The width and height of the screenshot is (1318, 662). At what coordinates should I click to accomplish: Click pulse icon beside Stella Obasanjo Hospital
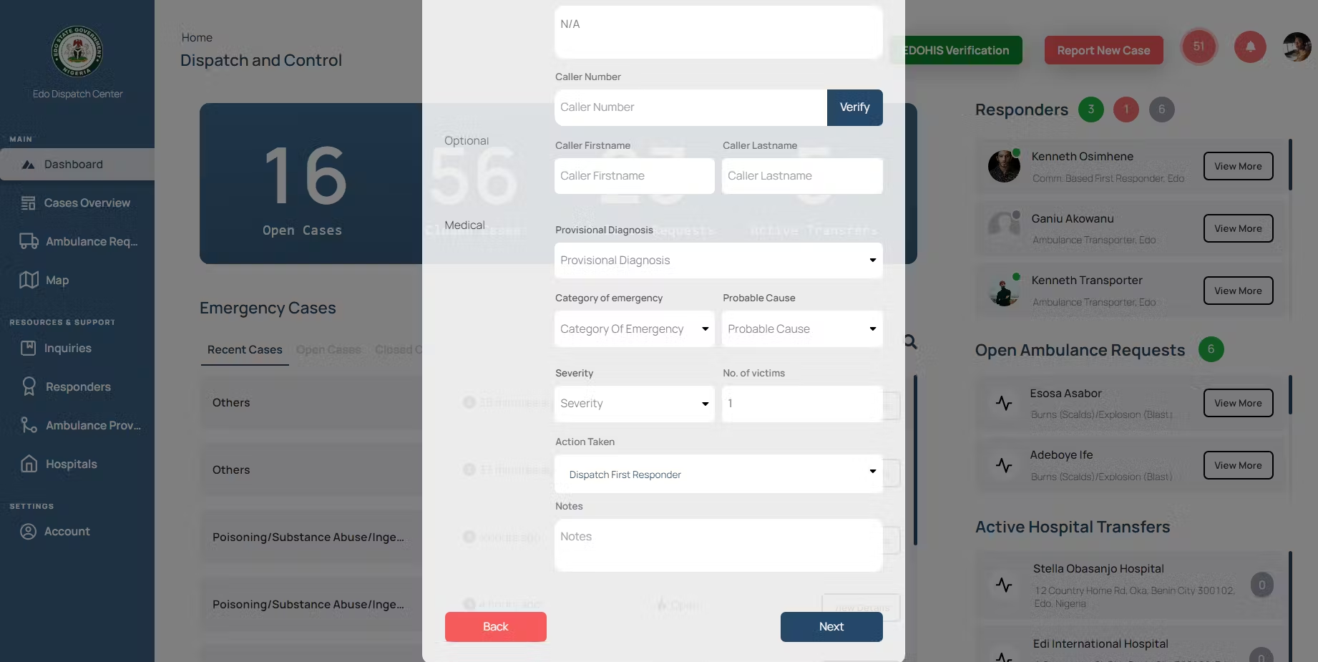pyautogui.click(x=1004, y=585)
